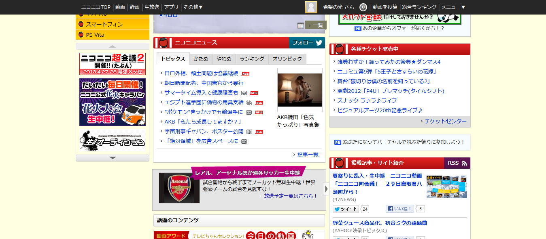Screen dimensions: 546x239
Task: Open 記事一覧 news list link
Action: [x=308, y=155]
